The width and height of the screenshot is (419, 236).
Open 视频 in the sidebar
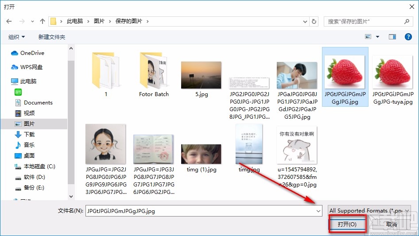coord(25,113)
